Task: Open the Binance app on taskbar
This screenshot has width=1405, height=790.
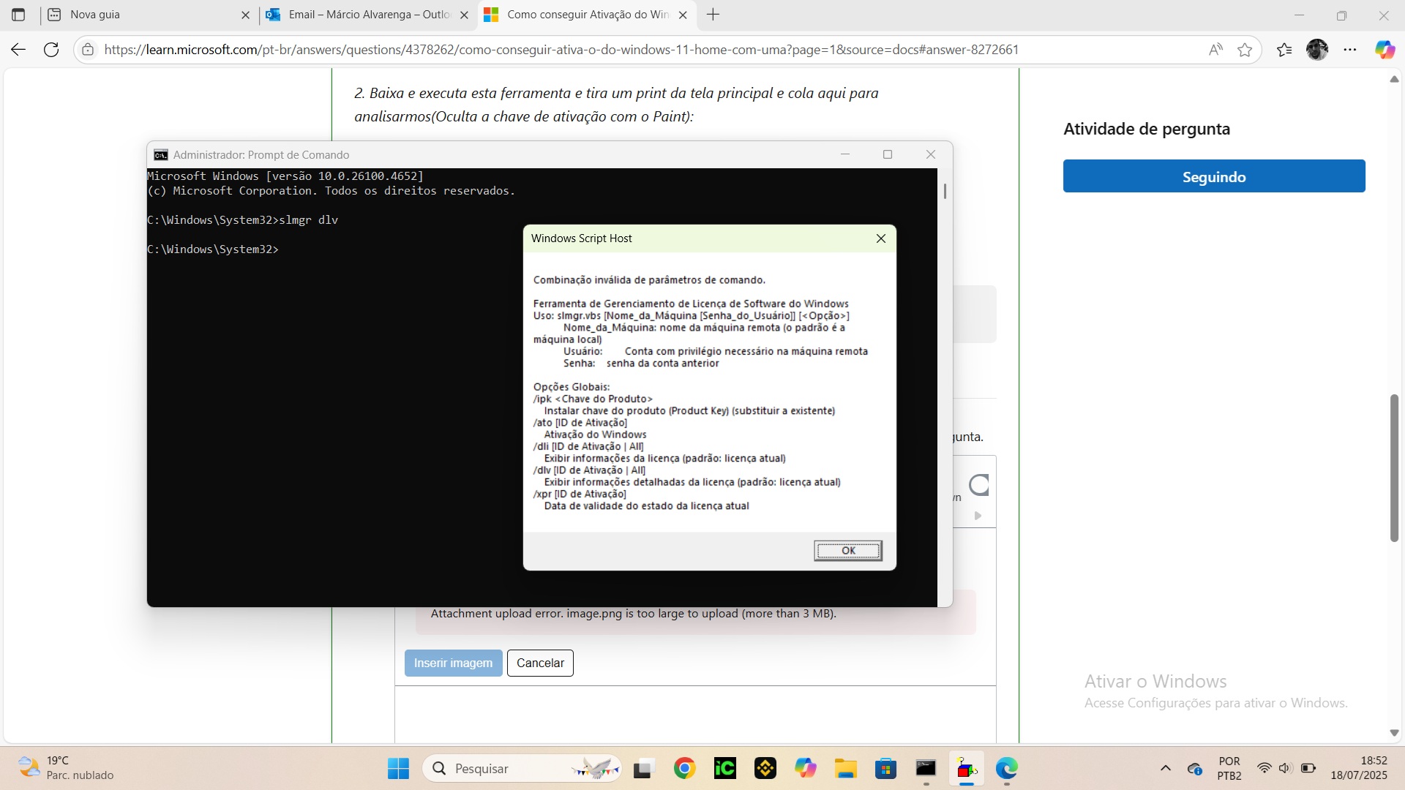Action: coord(765,768)
